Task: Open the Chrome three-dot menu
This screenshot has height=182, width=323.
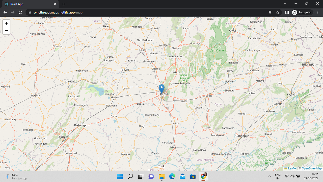Action: pyautogui.click(x=318, y=12)
